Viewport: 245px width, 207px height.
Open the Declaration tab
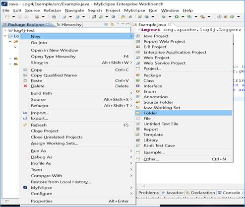(201, 193)
